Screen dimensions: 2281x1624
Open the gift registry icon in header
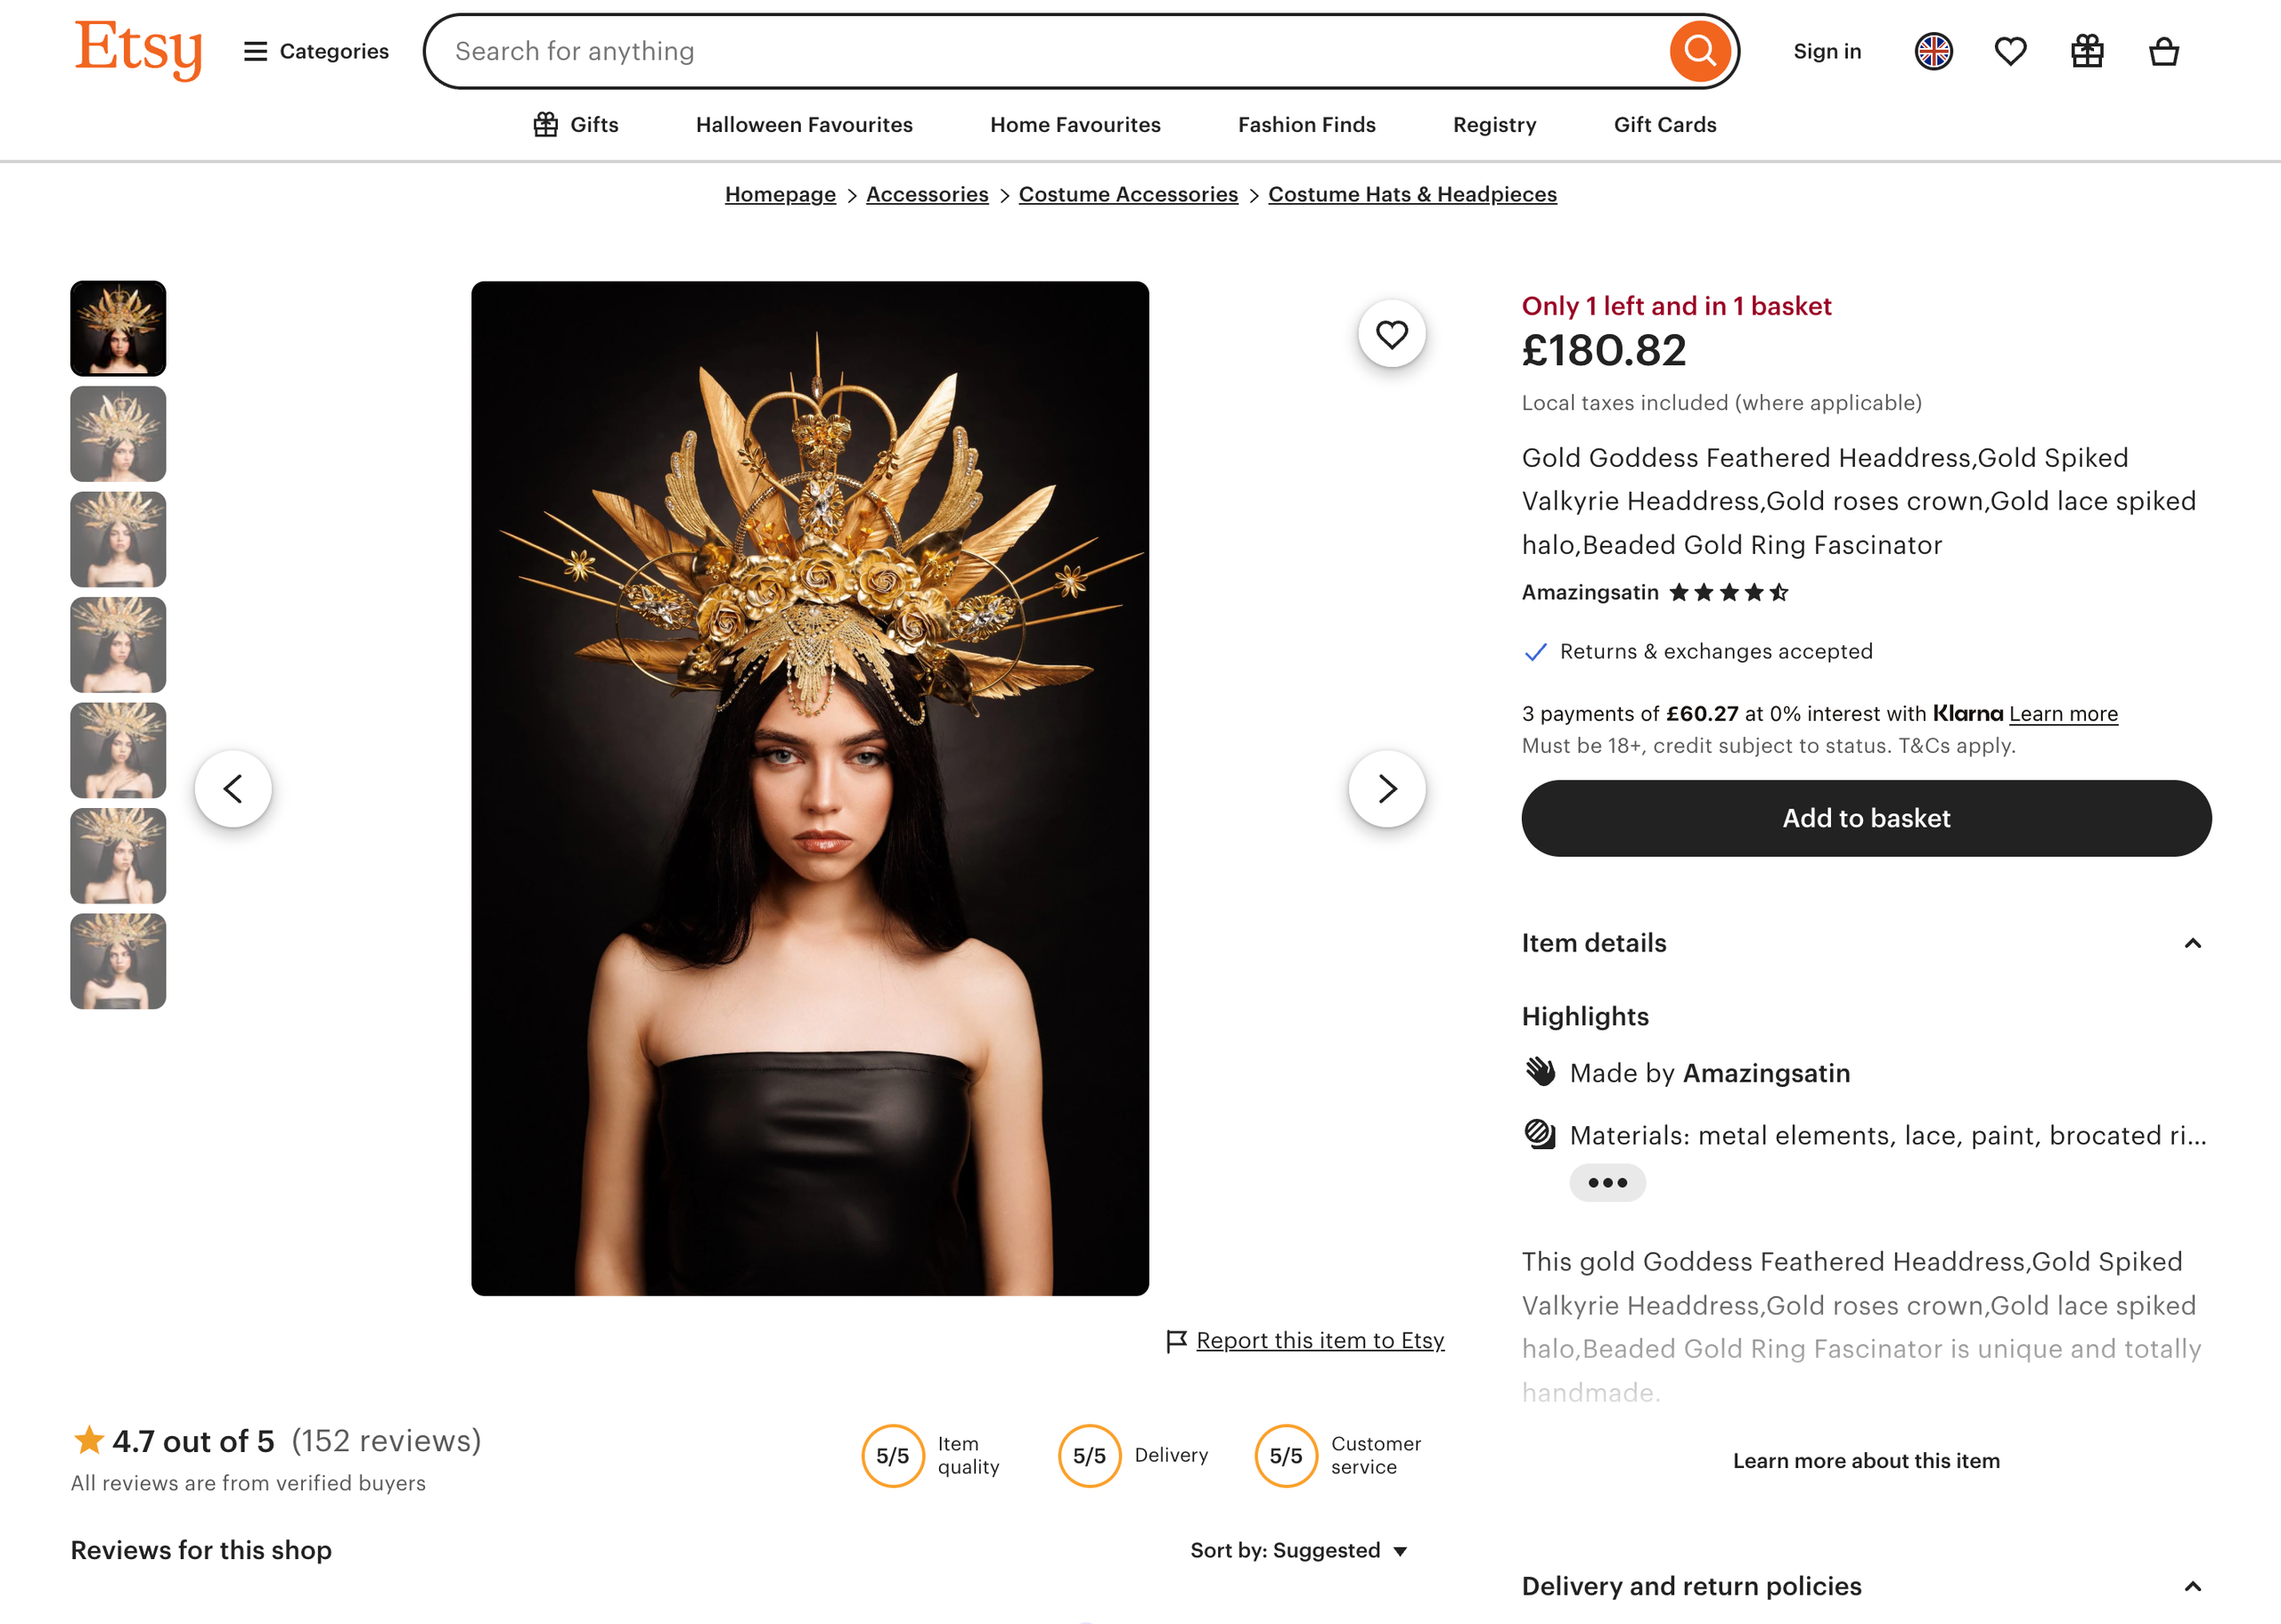2087,51
